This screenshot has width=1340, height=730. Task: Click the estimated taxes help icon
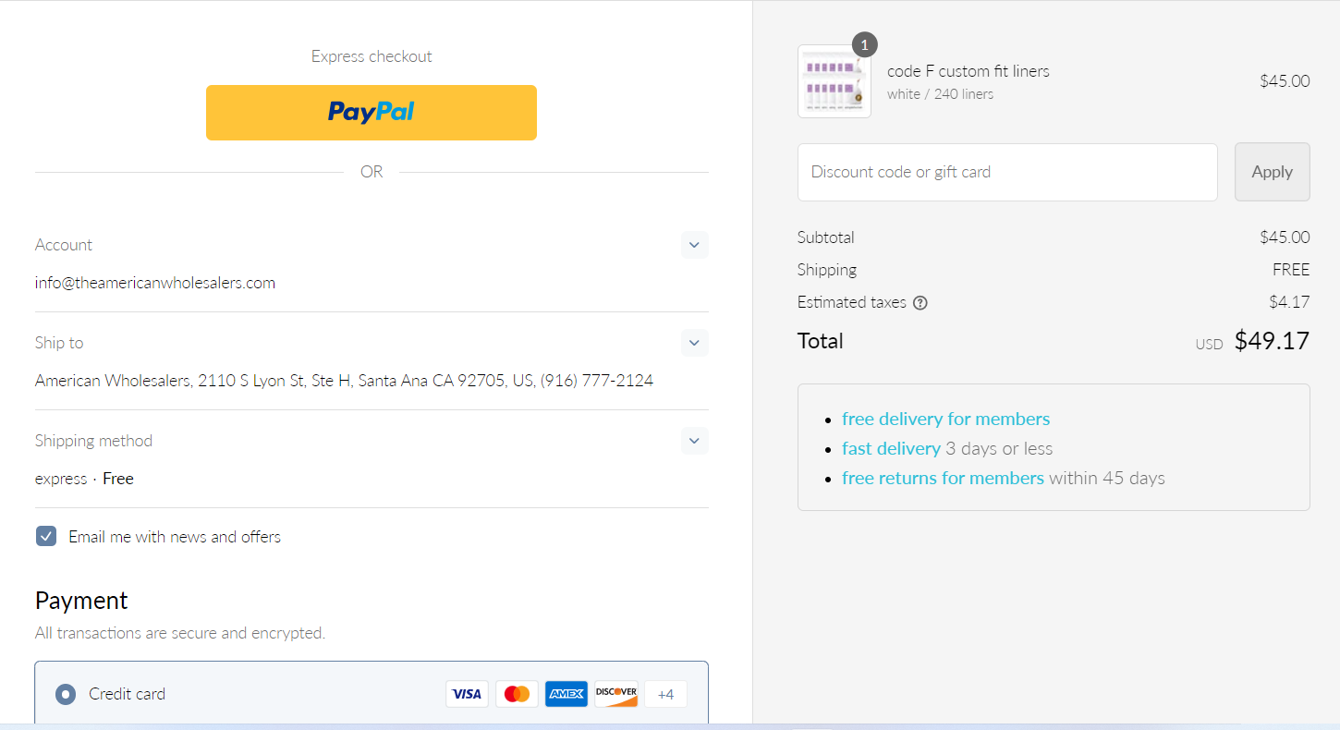tap(920, 303)
